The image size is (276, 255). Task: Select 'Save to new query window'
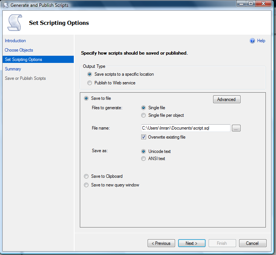click(x=86, y=185)
